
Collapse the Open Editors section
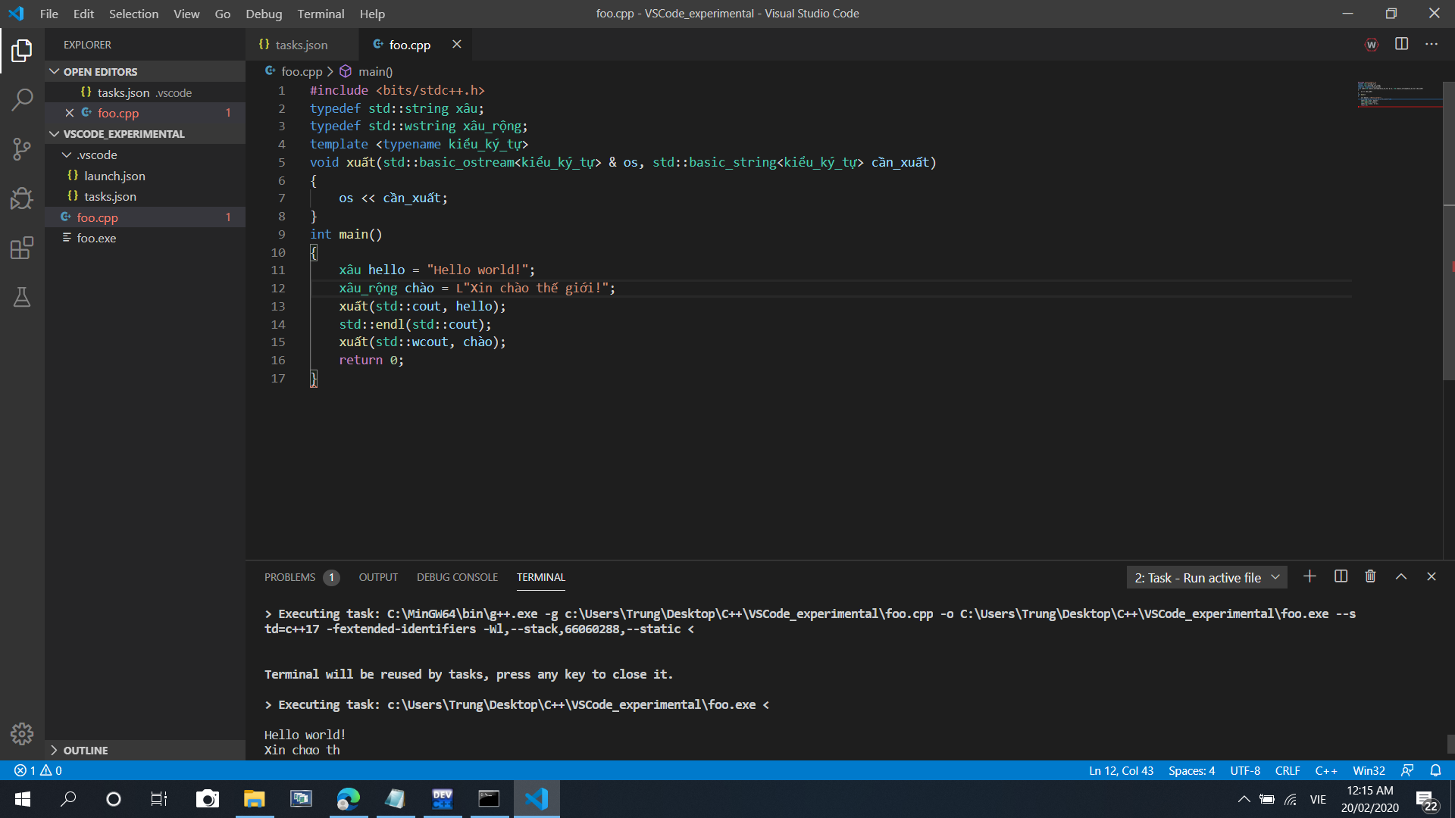point(55,71)
